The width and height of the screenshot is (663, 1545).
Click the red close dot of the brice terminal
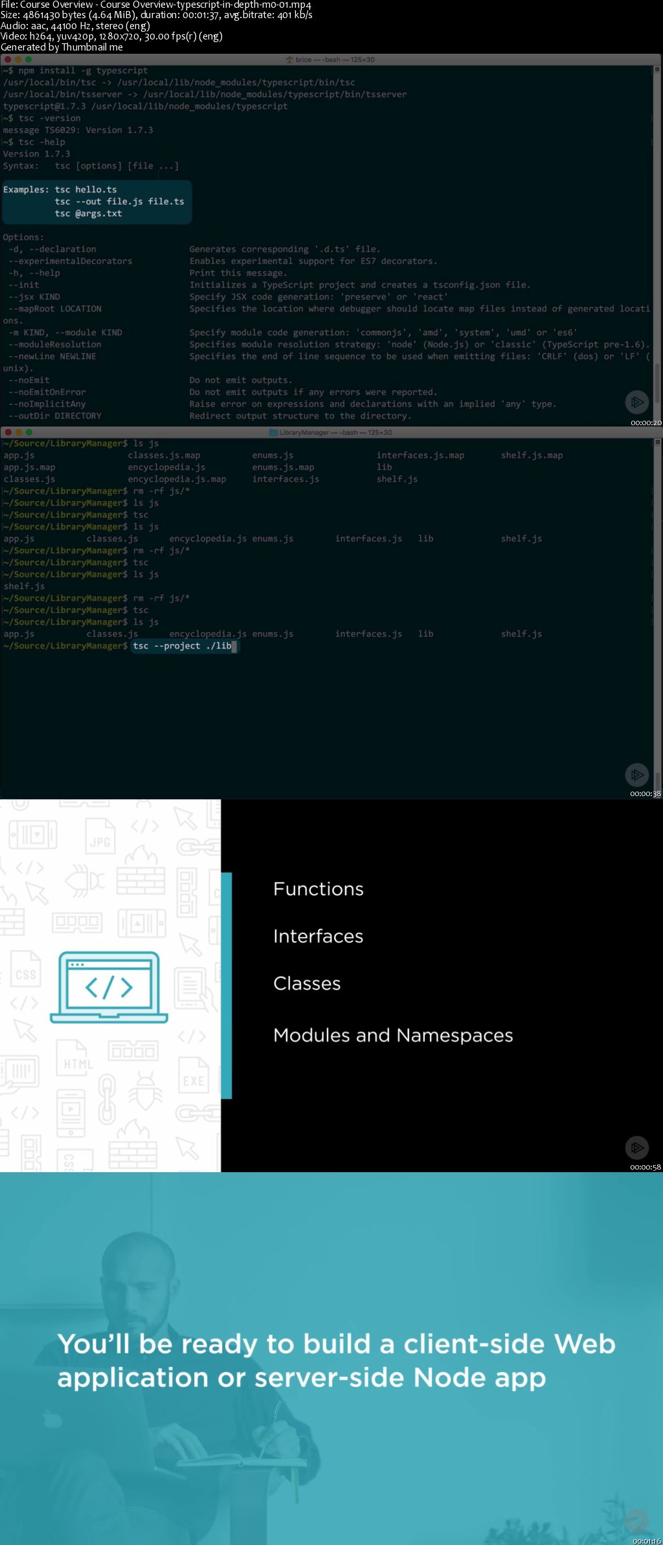(x=8, y=60)
